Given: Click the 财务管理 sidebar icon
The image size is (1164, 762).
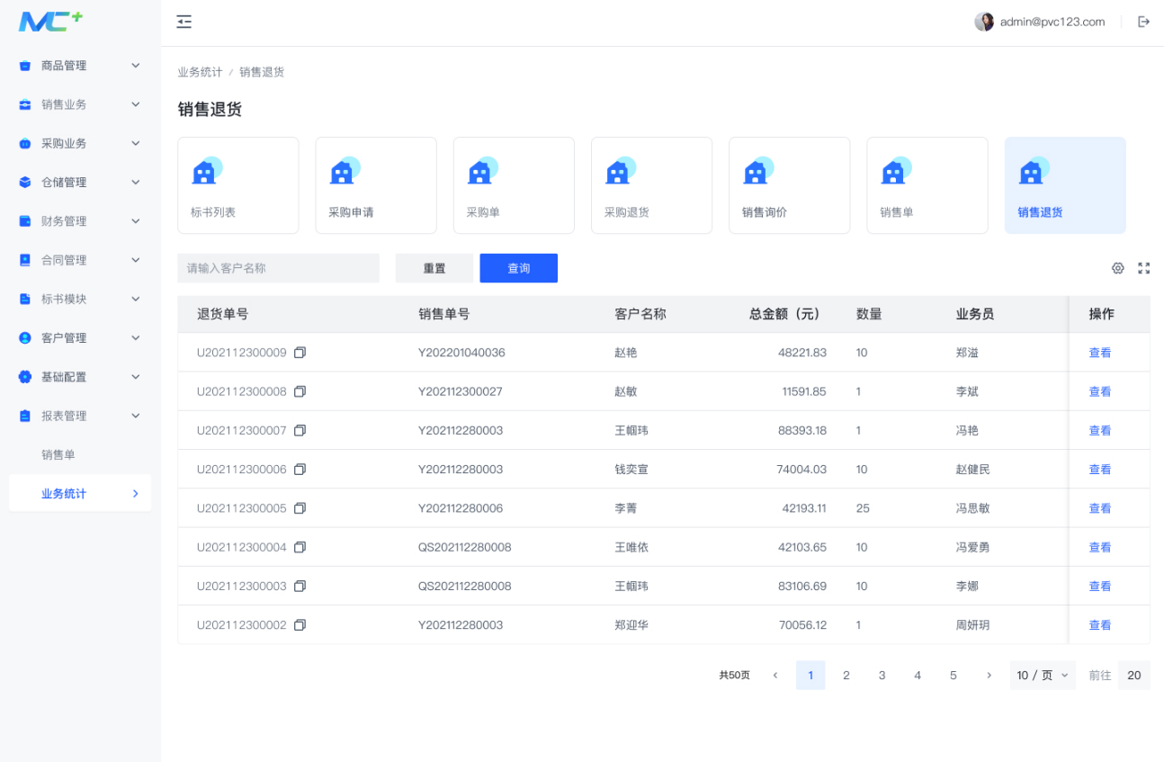Looking at the screenshot, I should (x=25, y=221).
